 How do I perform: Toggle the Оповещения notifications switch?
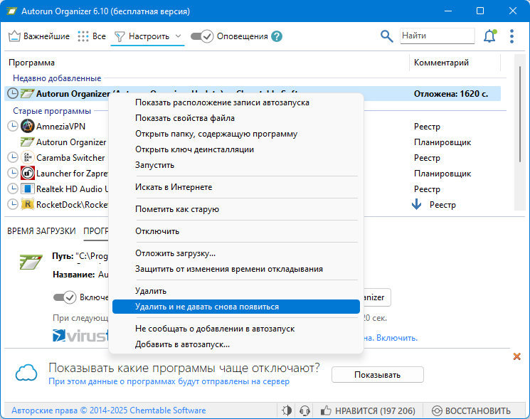202,36
